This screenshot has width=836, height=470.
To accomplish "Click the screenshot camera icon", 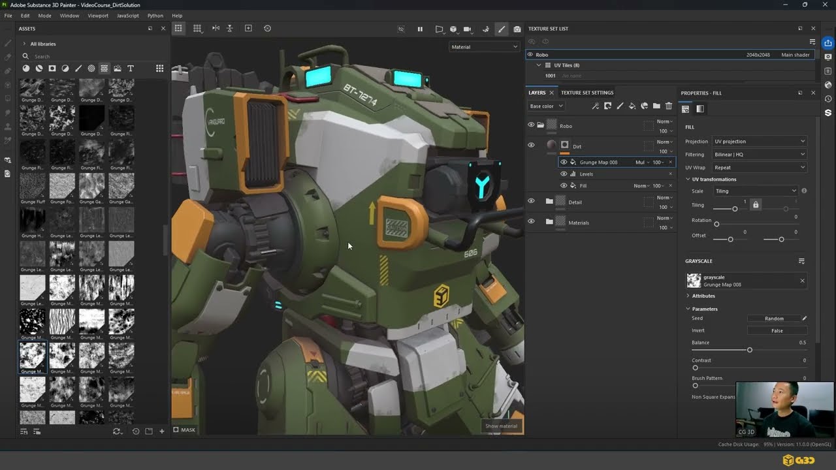I will (x=517, y=29).
